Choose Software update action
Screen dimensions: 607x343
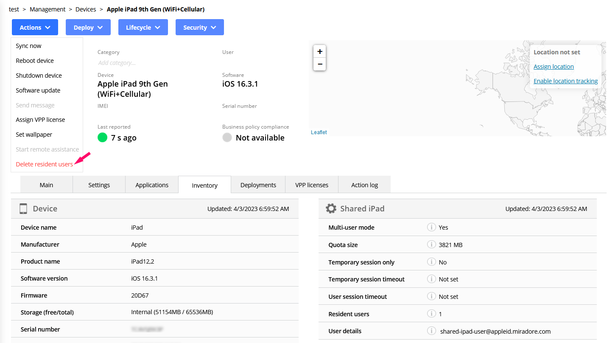(38, 90)
